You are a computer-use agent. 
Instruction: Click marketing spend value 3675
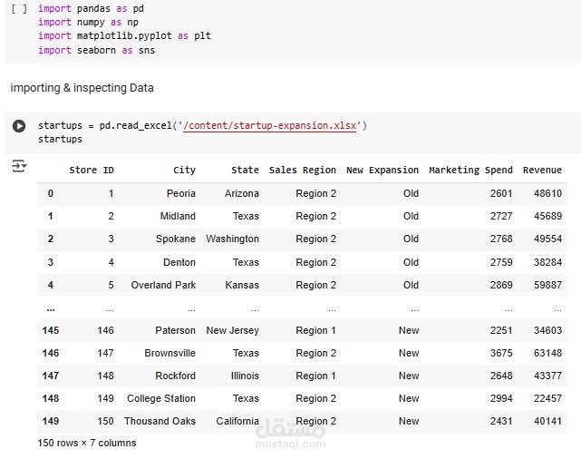point(501,353)
